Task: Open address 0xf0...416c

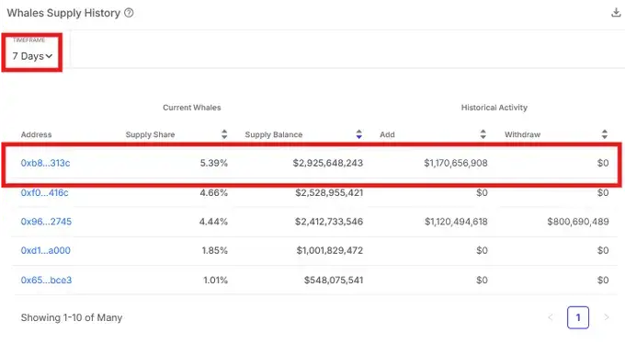Action: (45, 193)
